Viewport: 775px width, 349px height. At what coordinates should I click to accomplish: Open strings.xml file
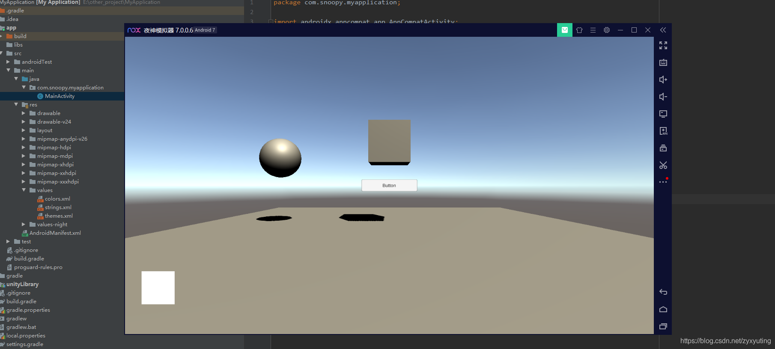click(x=58, y=207)
